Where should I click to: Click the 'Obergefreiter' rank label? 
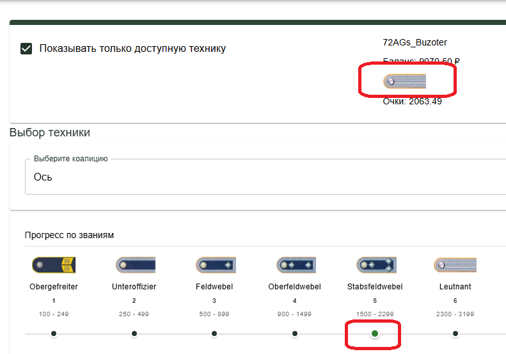pos(54,287)
